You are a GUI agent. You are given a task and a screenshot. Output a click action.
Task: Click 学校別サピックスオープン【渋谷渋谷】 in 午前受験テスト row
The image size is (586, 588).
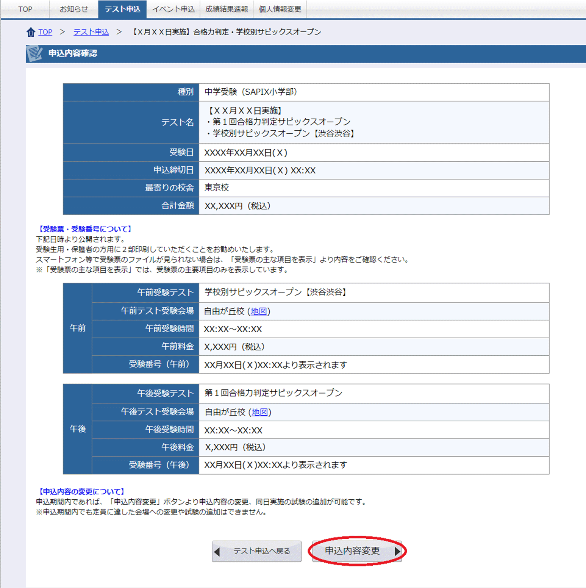click(276, 292)
